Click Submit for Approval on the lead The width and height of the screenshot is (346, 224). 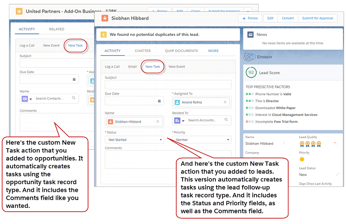[318, 18]
